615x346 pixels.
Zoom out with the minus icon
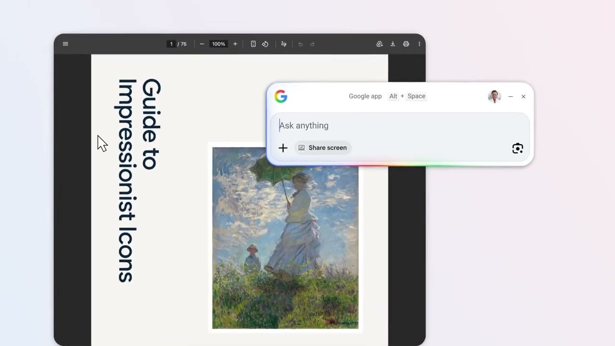pos(202,44)
